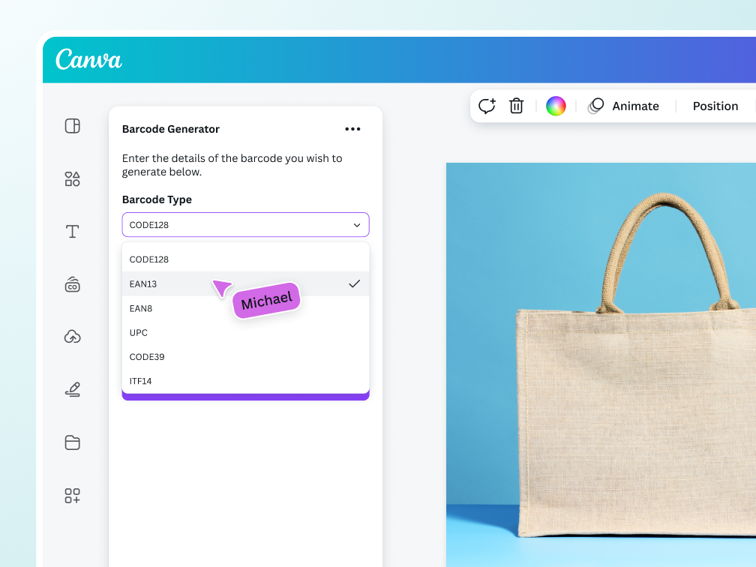Open Barcode Generator three-dot menu
This screenshot has height=567, width=756.
tap(352, 129)
